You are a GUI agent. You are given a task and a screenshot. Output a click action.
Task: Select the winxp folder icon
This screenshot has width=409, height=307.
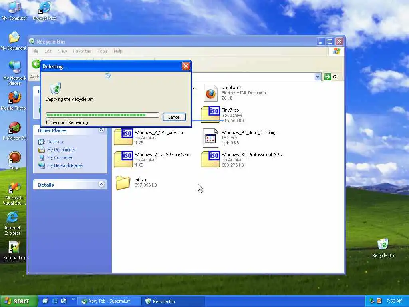tap(123, 182)
